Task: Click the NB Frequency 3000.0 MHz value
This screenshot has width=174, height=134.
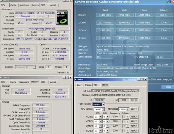Action: [60, 97]
